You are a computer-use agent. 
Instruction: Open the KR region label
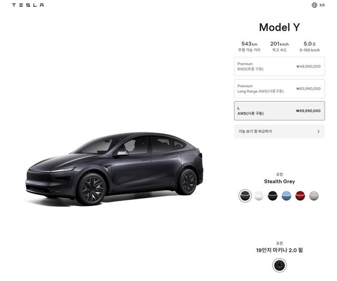(x=322, y=5)
